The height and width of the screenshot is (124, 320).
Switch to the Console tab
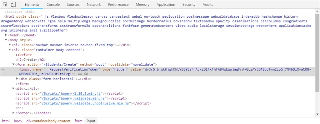click(53, 4)
